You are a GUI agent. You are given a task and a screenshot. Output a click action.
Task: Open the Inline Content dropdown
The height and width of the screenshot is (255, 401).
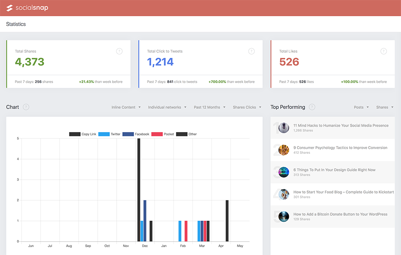[126, 107]
